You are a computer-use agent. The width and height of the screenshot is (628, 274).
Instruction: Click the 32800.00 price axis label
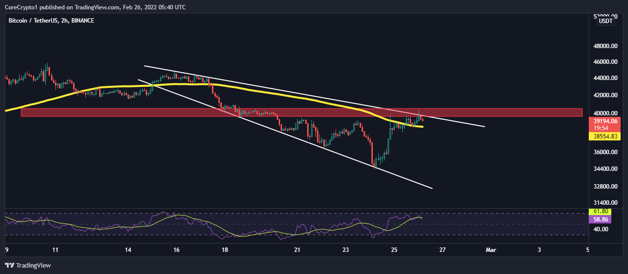pos(605,187)
